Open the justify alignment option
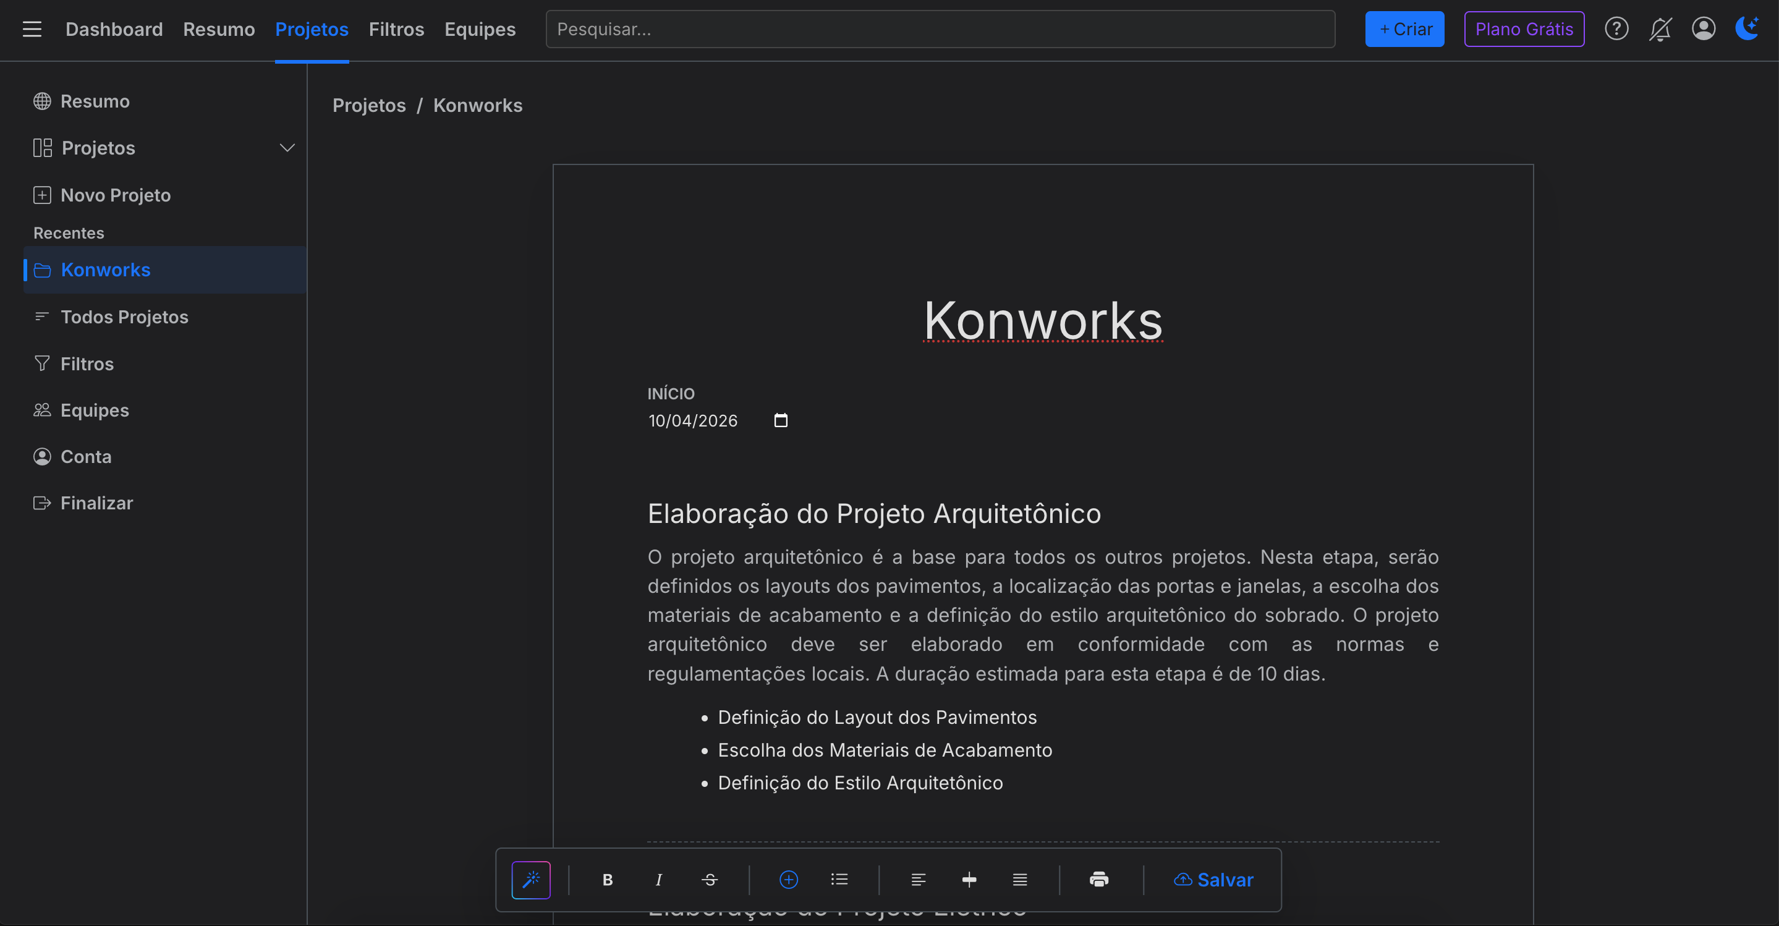 point(1020,879)
